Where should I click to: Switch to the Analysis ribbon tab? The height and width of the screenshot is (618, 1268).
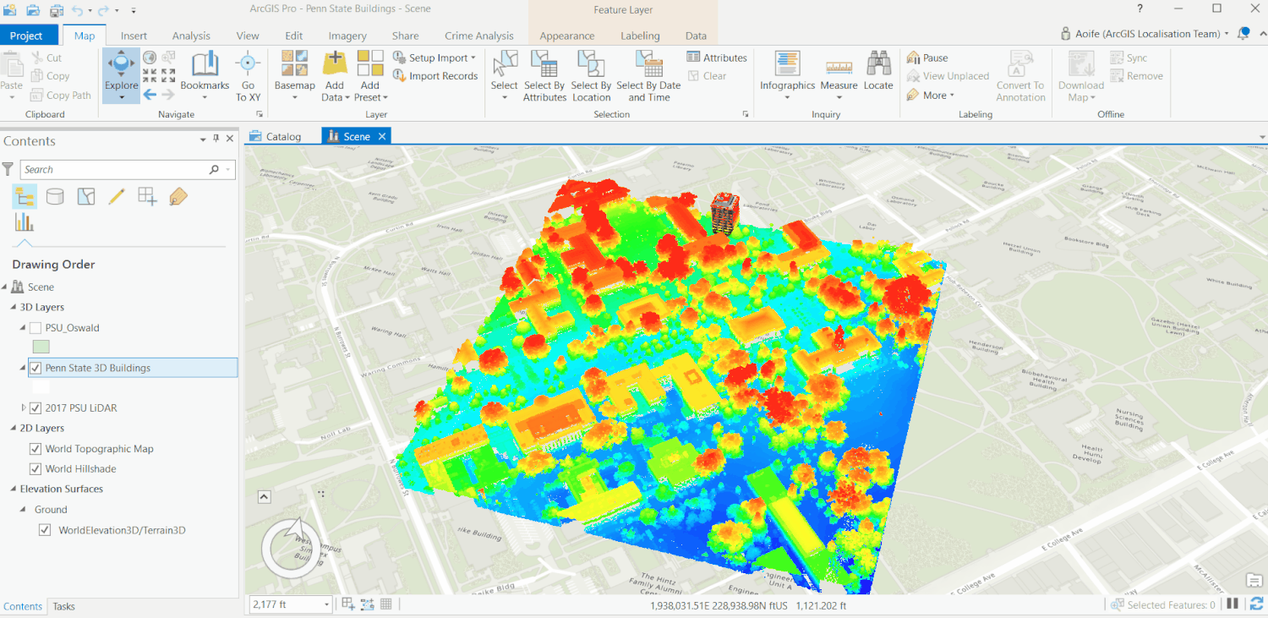pos(191,36)
